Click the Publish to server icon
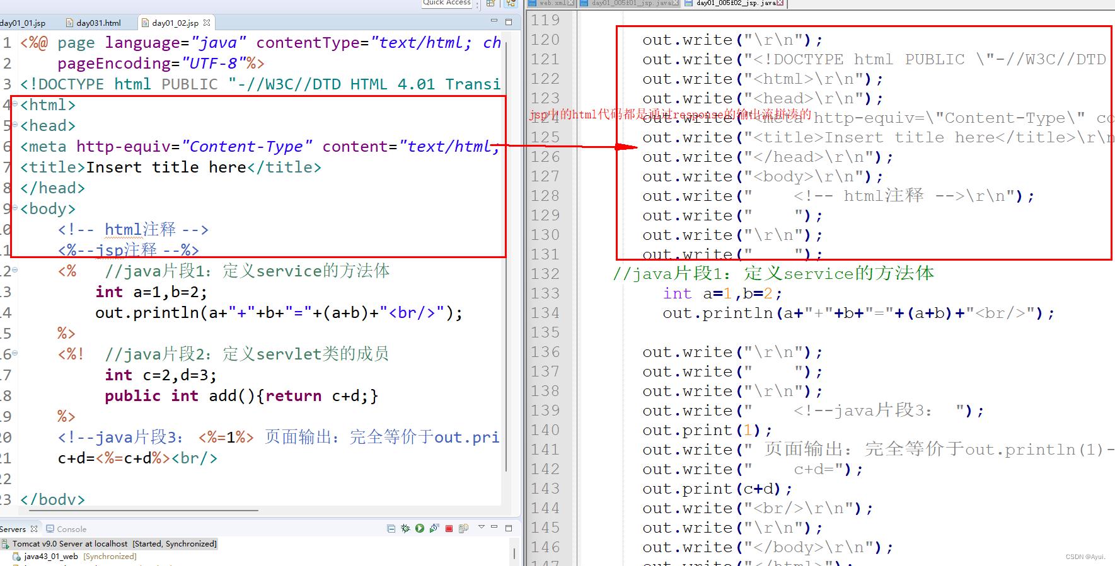This screenshot has width=1115, height=566. pyautogui.click(x=463, y=528)
